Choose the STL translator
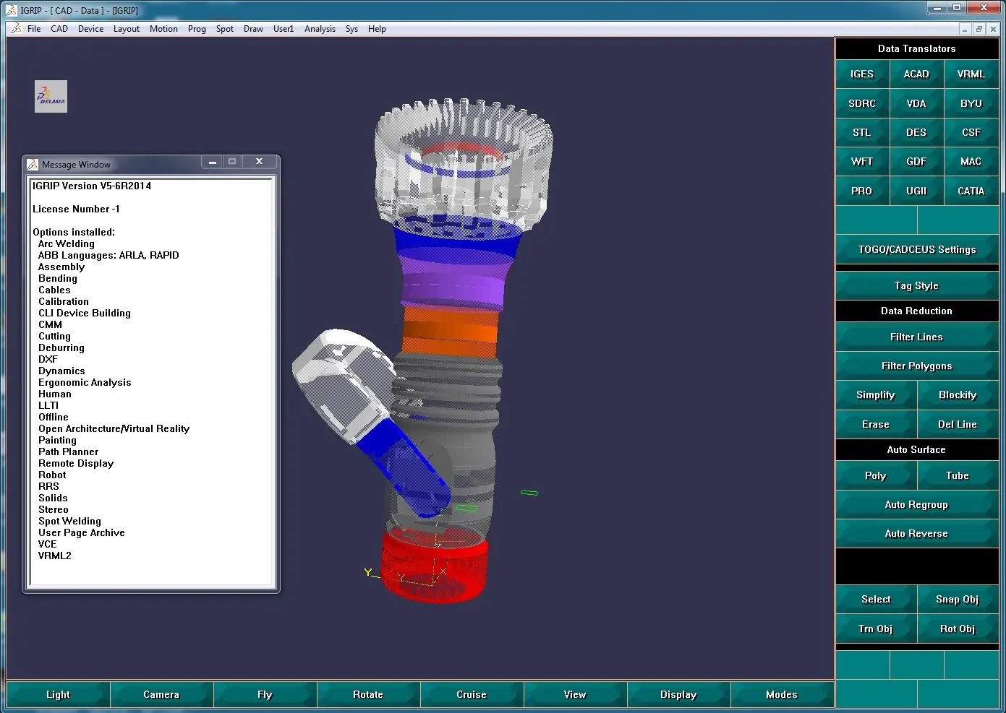Viewport: 1006px width, 713px height. pos(862,133)
